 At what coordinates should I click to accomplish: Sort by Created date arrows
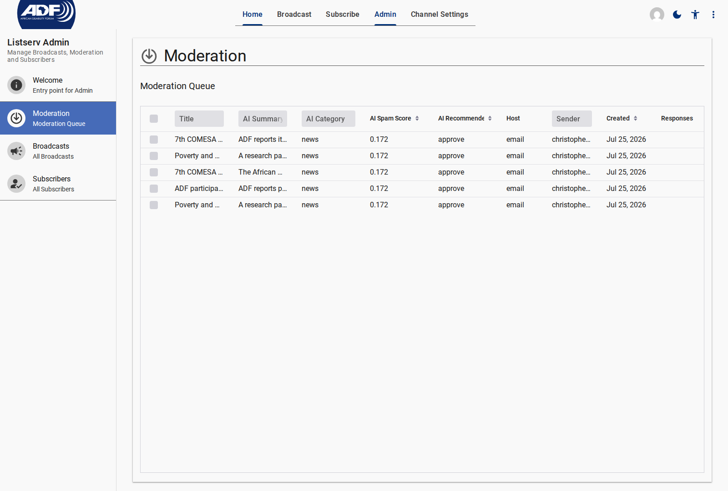(x=635, y=118)
